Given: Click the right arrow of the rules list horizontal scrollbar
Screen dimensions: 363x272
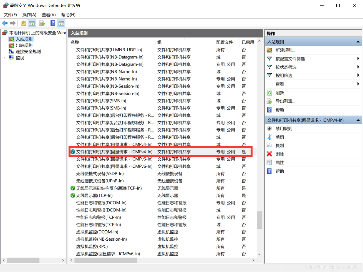Looking at the screenshot, I should (x=253, y=260).
